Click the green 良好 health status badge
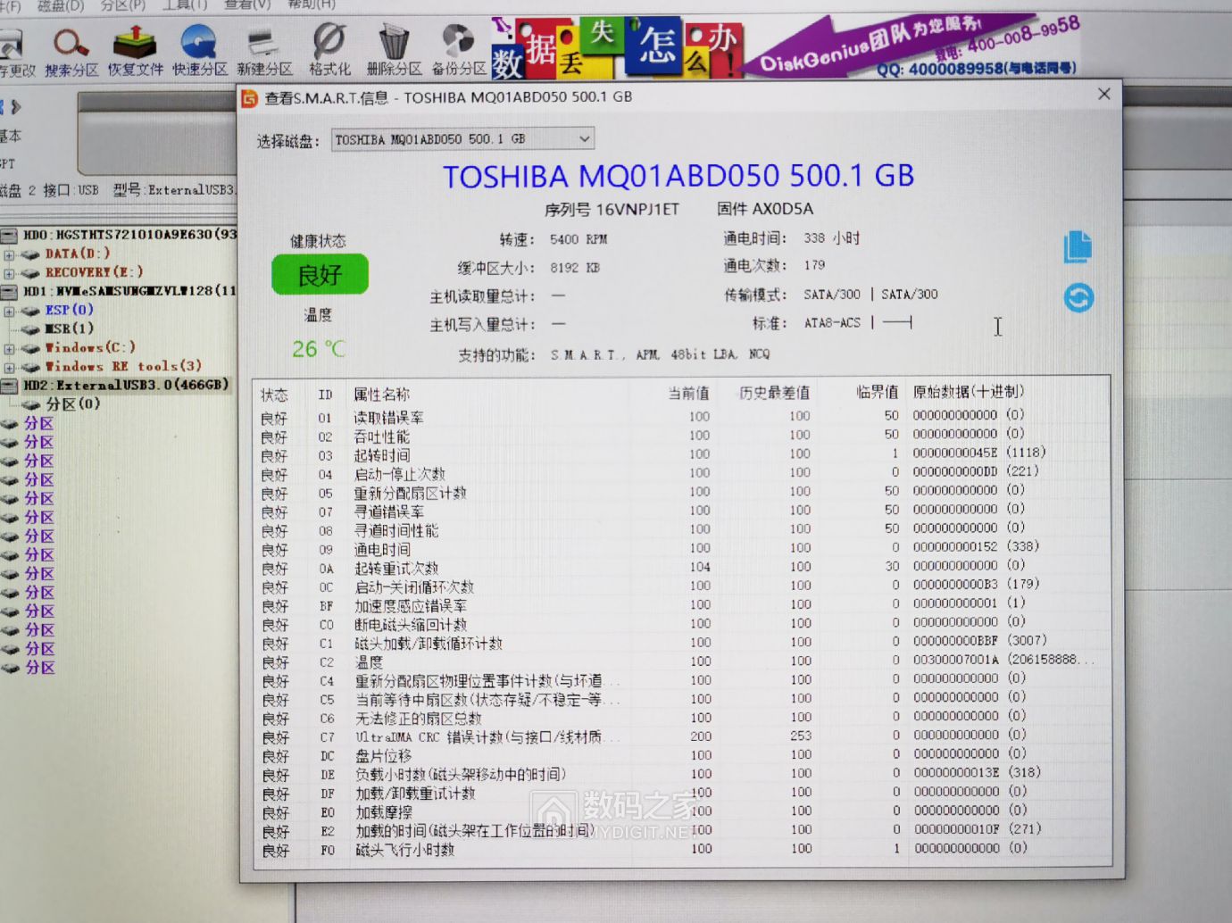 319,274
